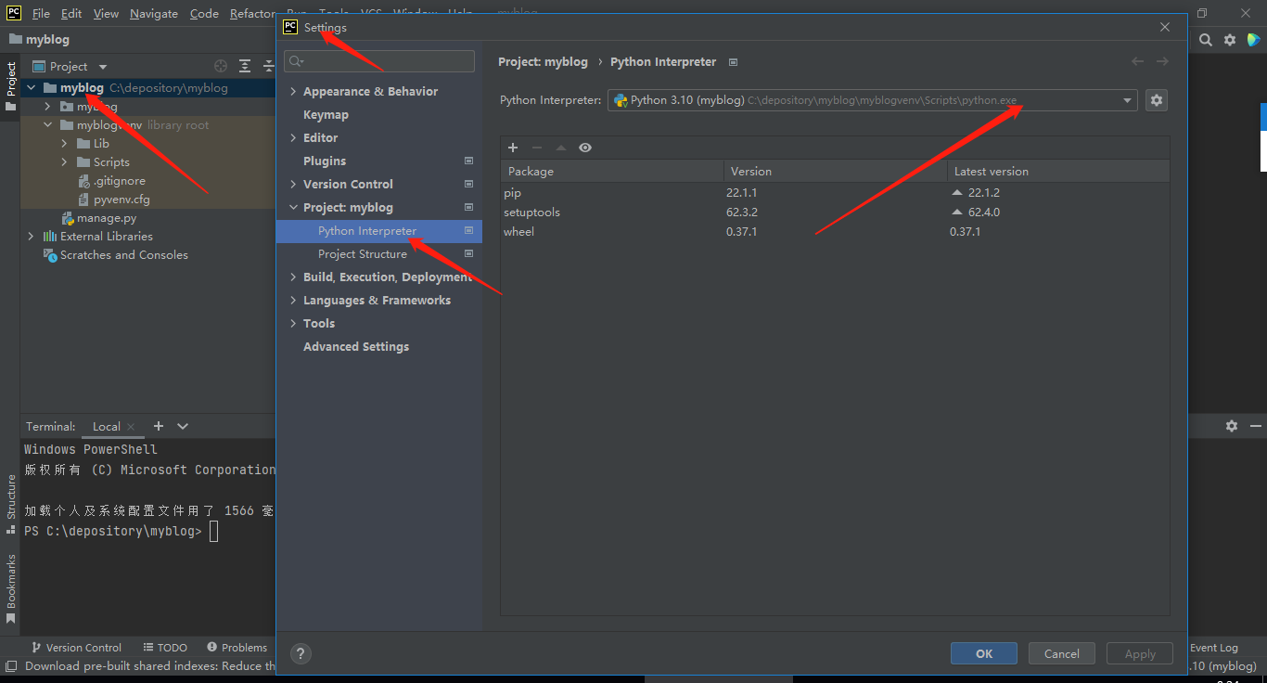Screen dimensions: 1267x683
Task: Go forward in Settings navigation history
Action: [1162, 61]
